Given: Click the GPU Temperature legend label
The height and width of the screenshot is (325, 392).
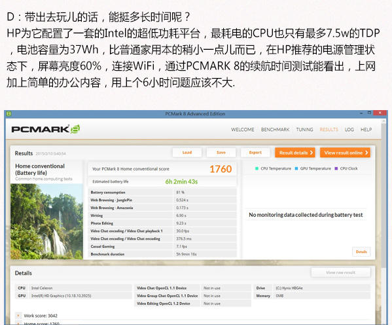Looking at the screenshot, I should [315, 168].
